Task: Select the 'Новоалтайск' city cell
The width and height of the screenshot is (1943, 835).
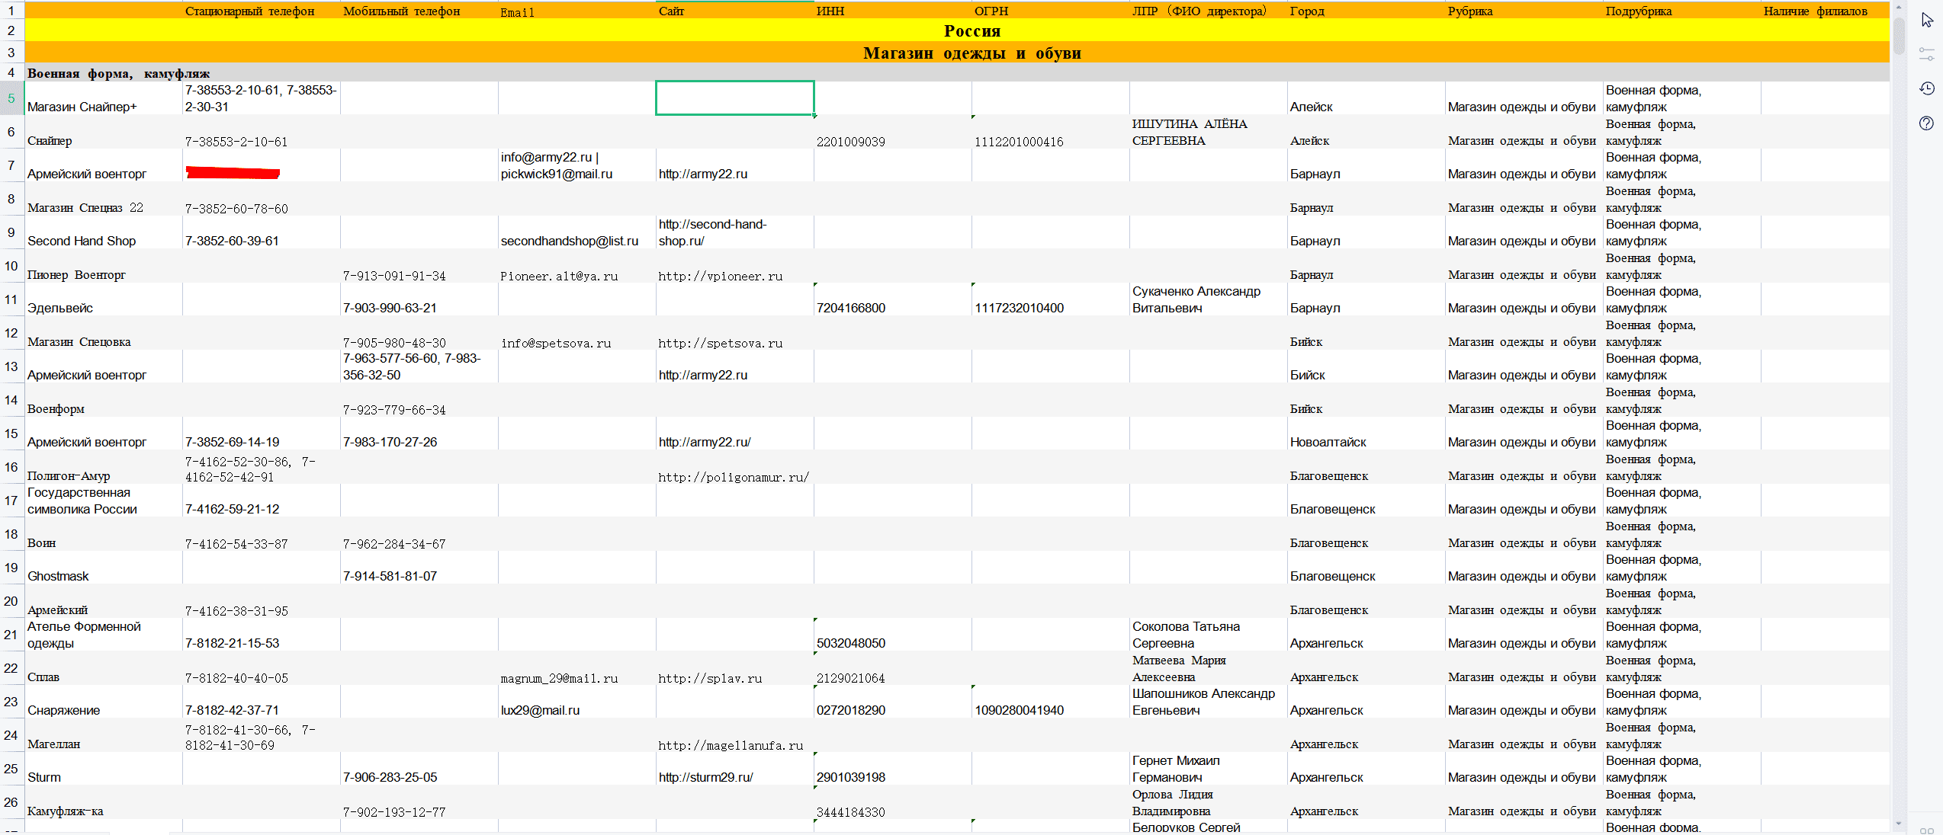Action: pos(1367,433)
